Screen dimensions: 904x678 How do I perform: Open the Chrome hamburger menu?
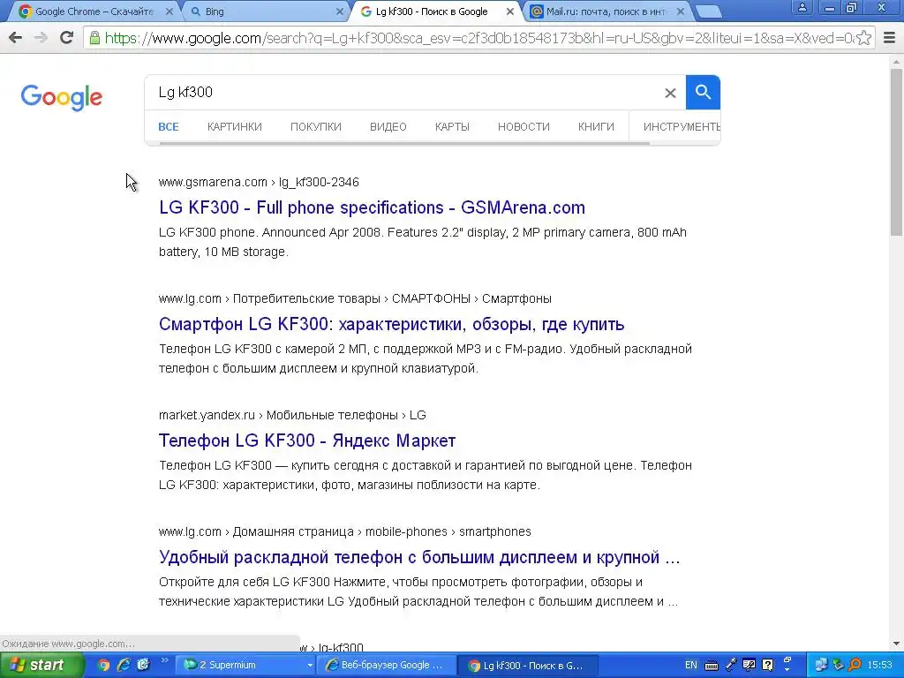[x=890, y=38]
